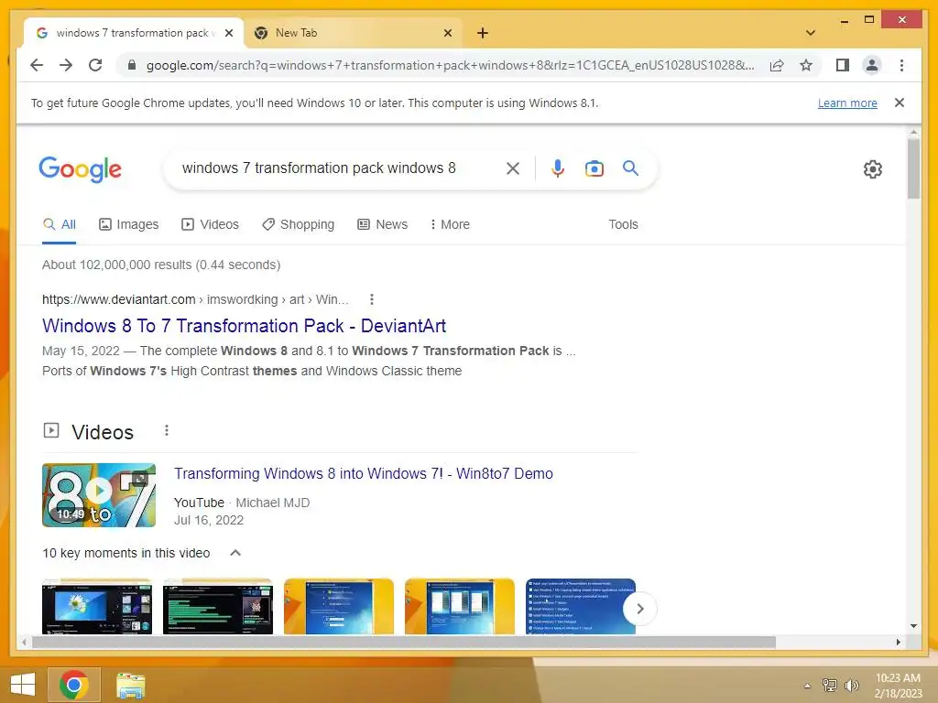Go forward to the next page

pos(66,65)
